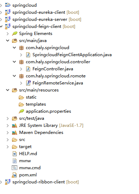This screenshot has width=139, height=194.
Task: Click the static folder icon
Action: tap(21, 97)
